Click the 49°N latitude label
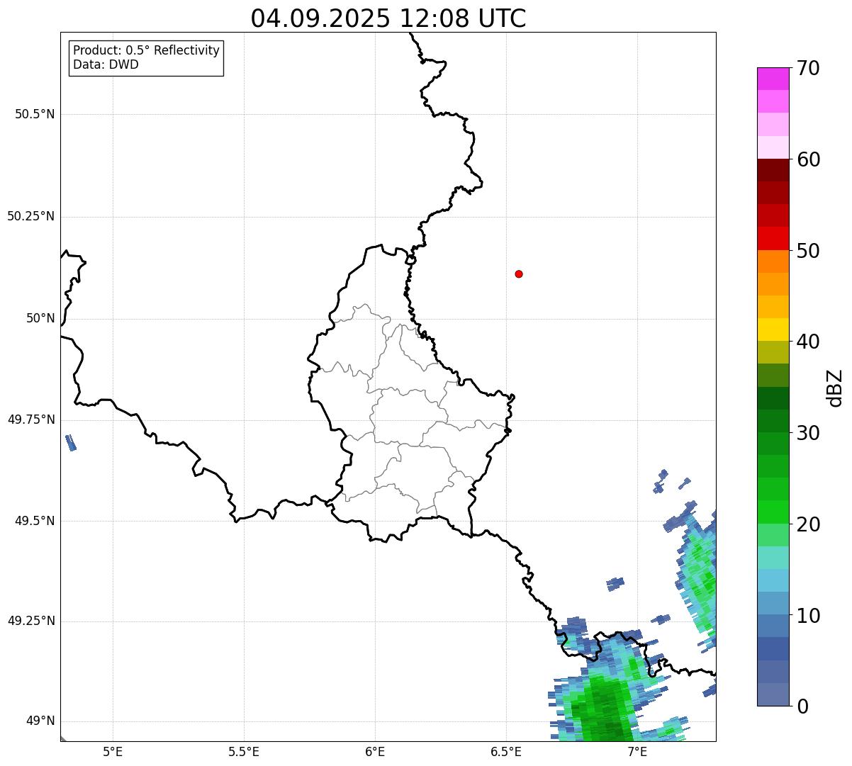The image size is (852, 766). 40,721
